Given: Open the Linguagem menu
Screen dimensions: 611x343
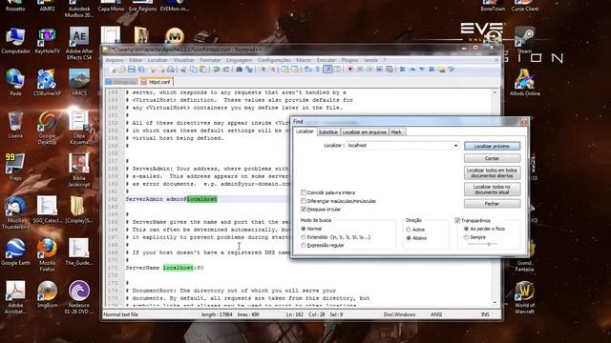Looking at the screenshot, I should 239,60.
